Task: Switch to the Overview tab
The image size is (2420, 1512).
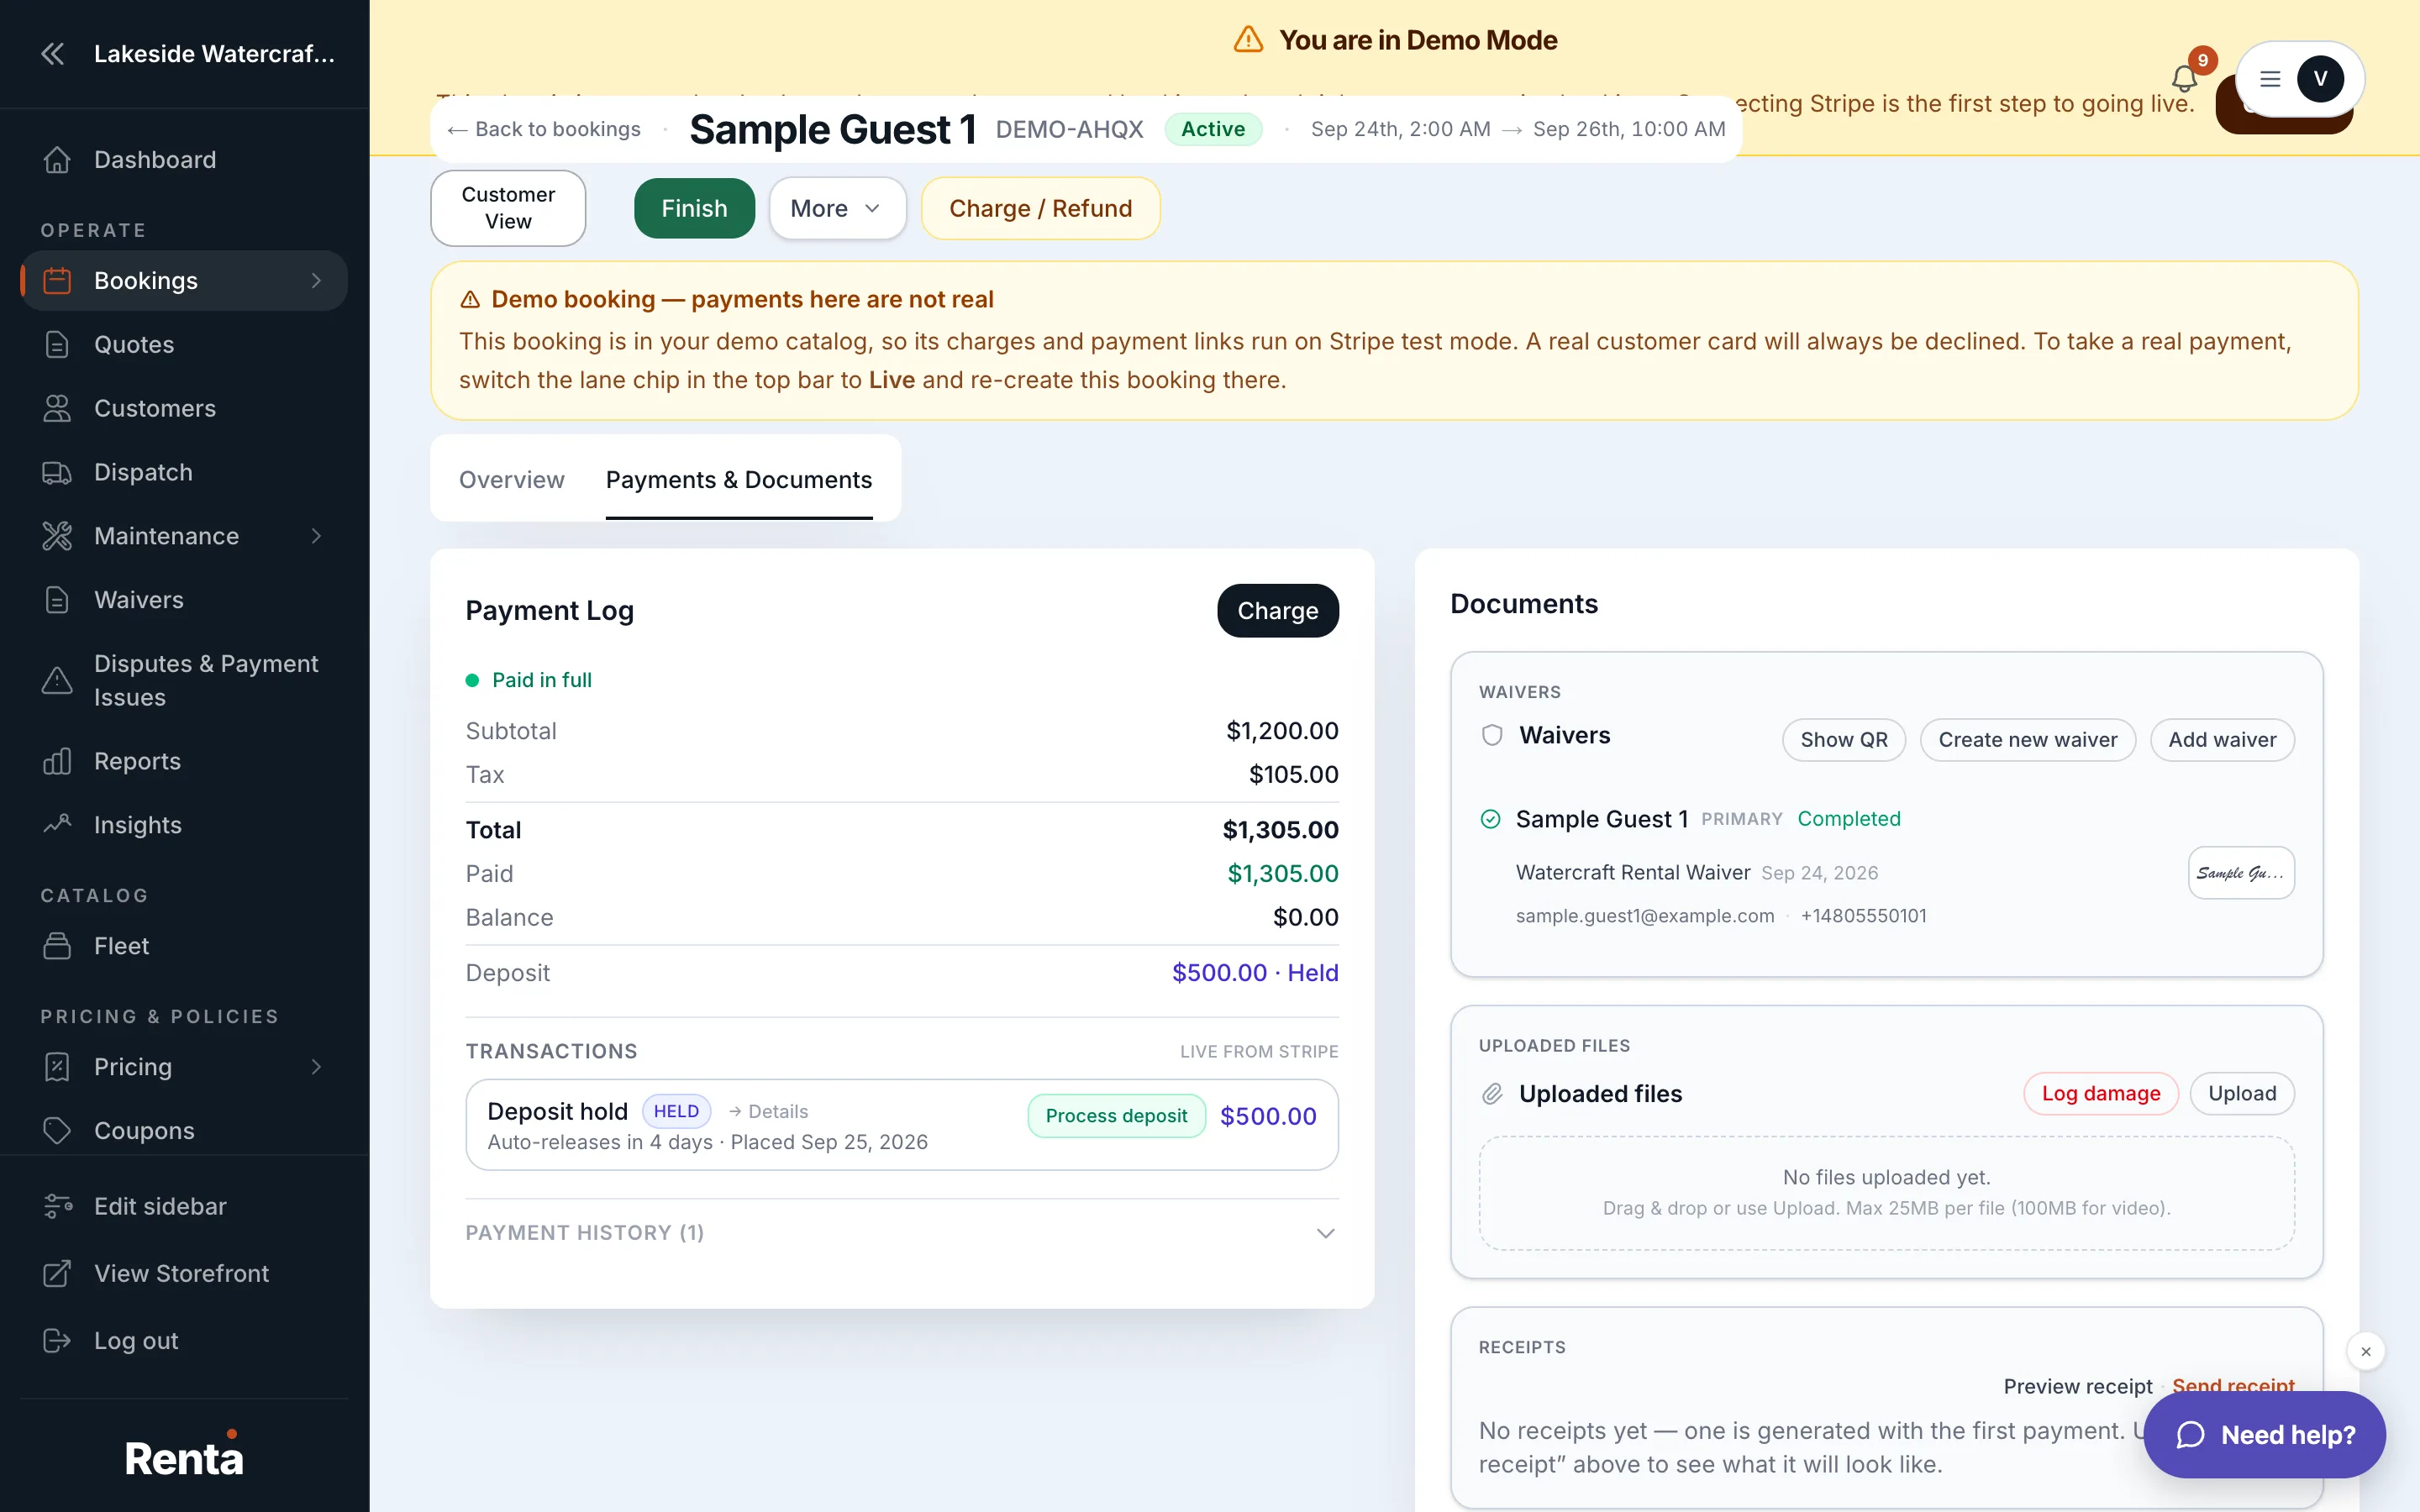Action: 511,480
